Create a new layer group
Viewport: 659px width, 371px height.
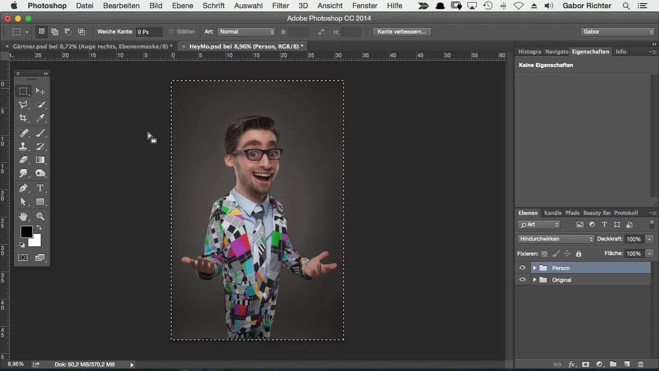pyautogui.click(x=613, y=364)
